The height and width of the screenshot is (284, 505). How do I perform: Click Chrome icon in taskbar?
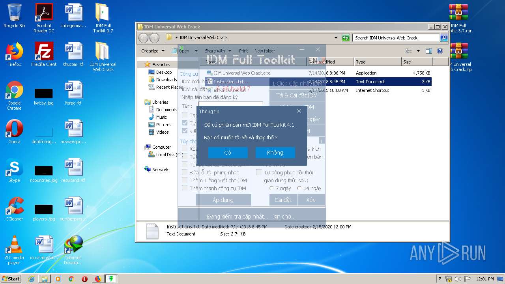(x=71, y=279)
